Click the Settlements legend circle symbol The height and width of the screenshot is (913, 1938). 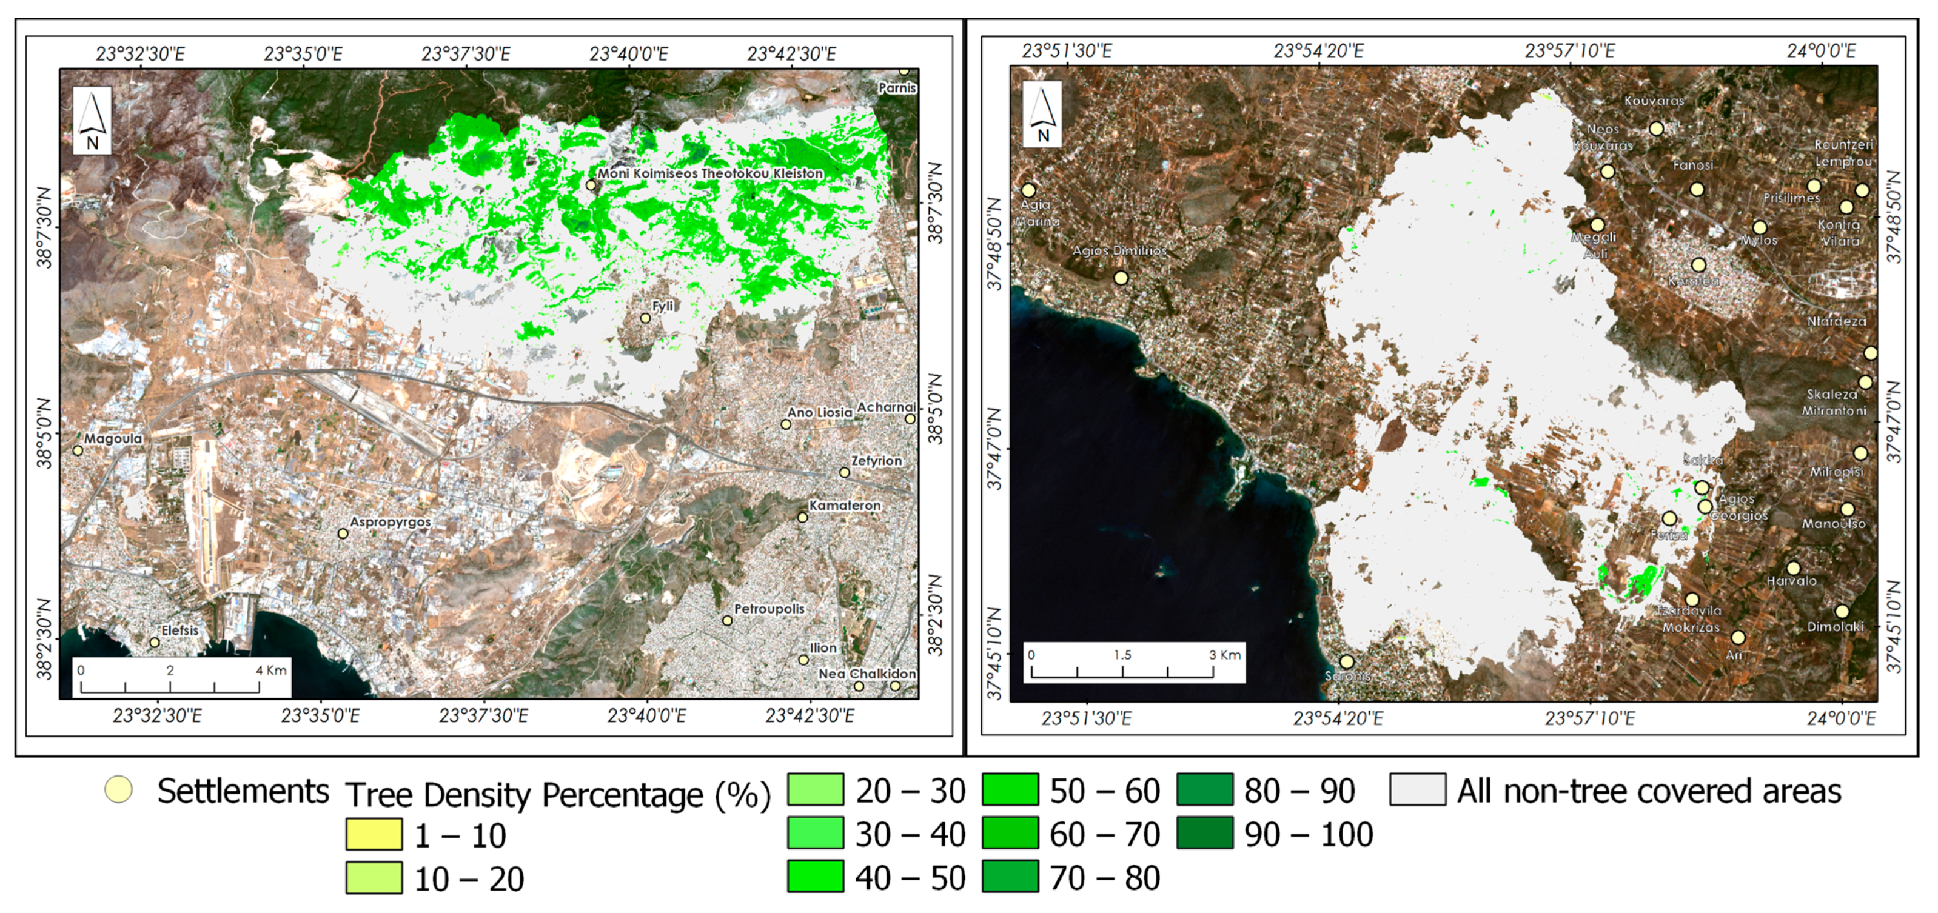tap(118, 790)
